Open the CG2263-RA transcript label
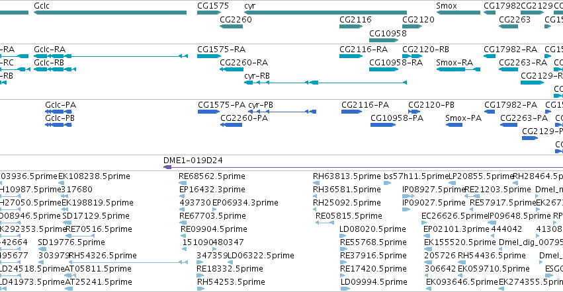This screenshot has height=292, width=563. 523,62
